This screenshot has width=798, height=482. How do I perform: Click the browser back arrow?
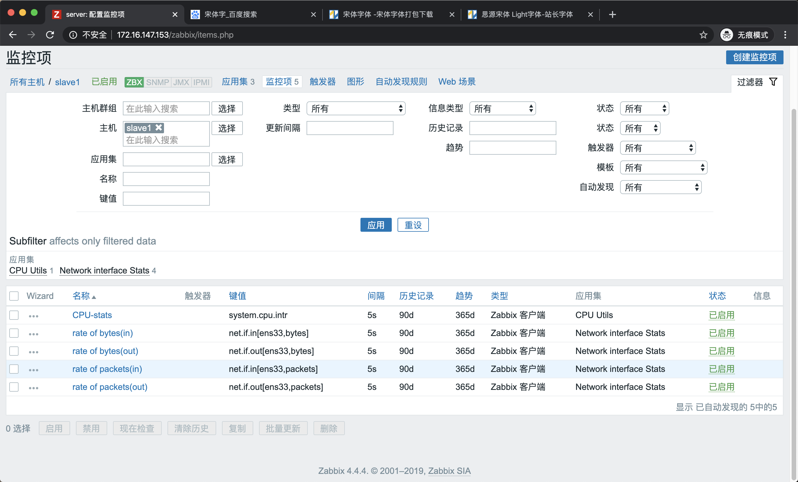point(13,35)
